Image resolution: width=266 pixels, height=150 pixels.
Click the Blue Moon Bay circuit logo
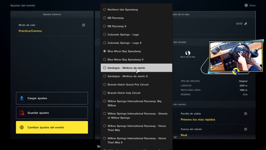[187, 54]
